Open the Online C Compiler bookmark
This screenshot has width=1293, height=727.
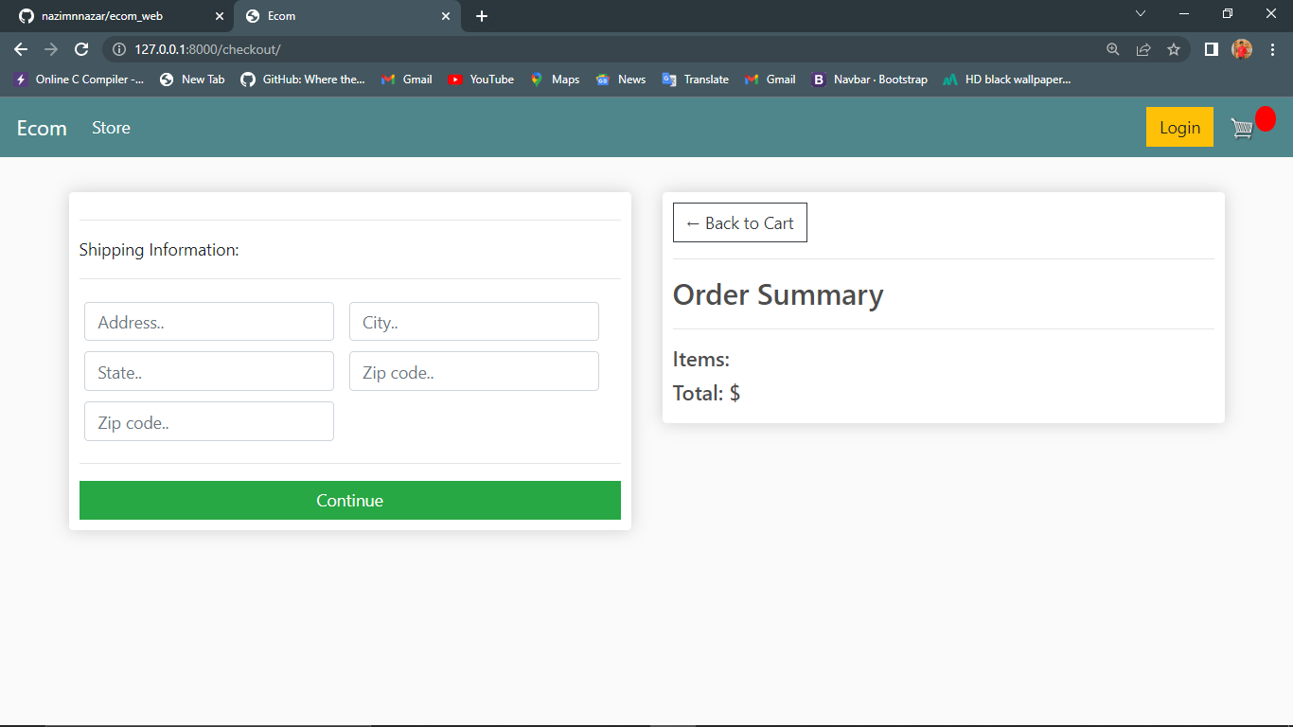tap(79, 80)
